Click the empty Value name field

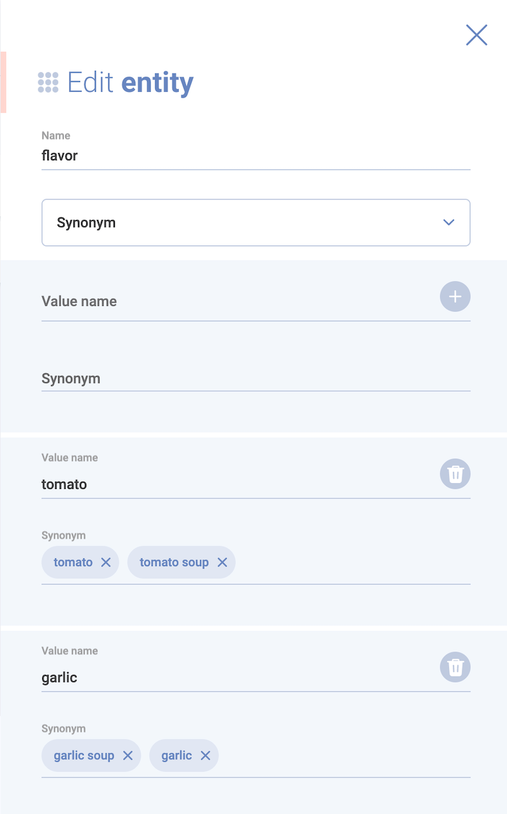point(236,302)
